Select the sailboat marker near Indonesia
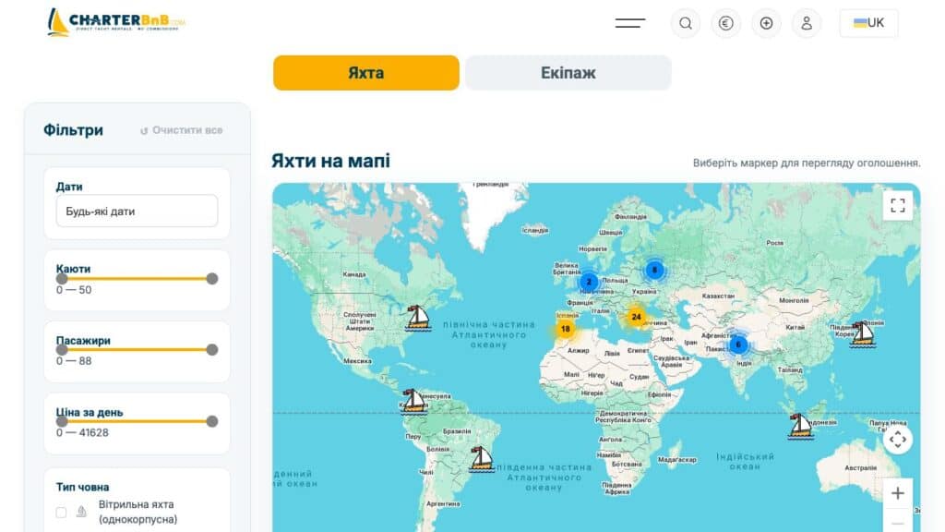This screenshot has width=945, height=532. 800,426
